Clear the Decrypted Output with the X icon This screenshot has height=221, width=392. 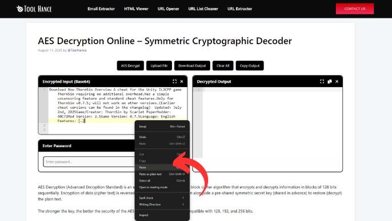(x=337, y=81)
